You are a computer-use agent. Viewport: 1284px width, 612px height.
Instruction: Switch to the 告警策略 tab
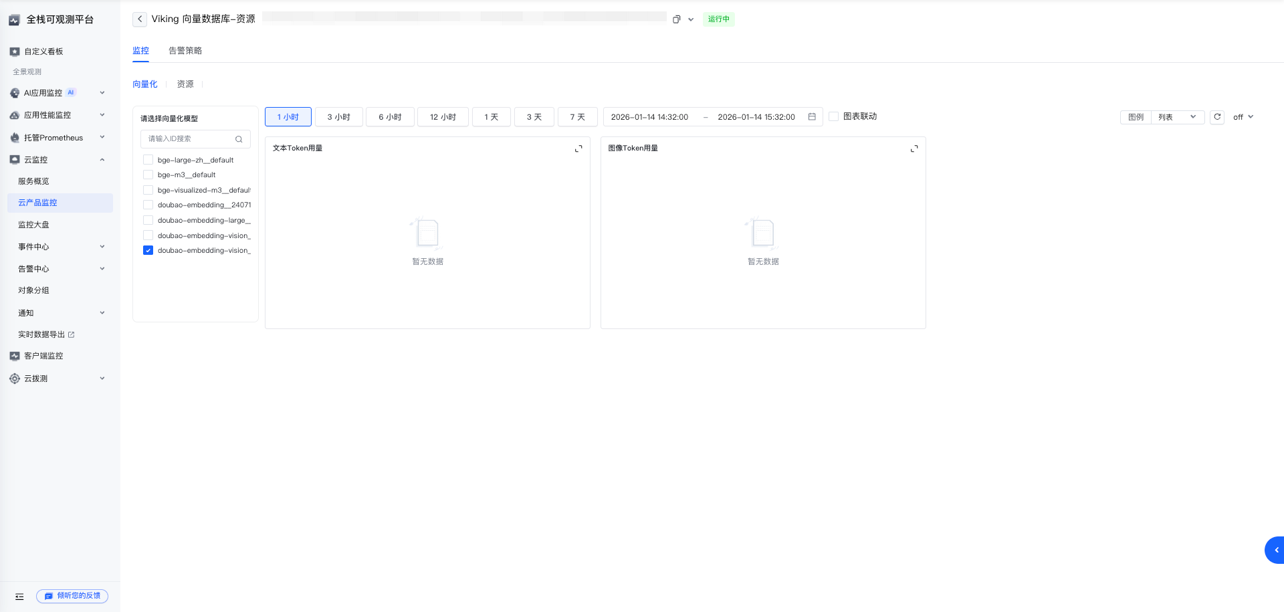click(185, 51)
